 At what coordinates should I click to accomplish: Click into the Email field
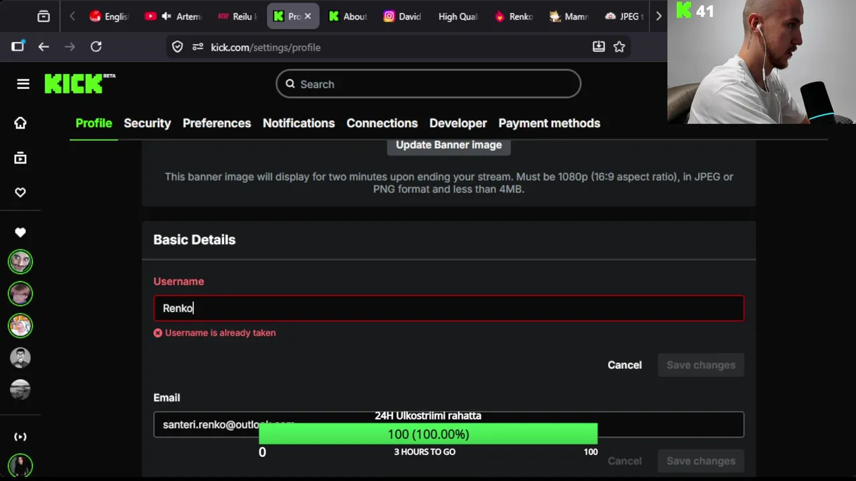(449, 424)
